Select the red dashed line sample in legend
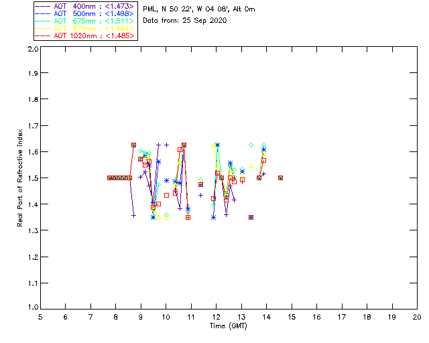Viewport: 429px width, 343px height. tap(42, 36)
